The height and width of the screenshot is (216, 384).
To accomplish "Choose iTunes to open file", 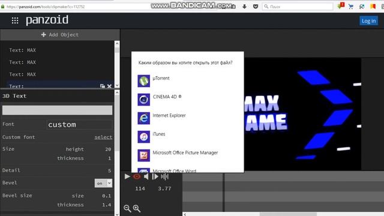I will coord(188,137).
